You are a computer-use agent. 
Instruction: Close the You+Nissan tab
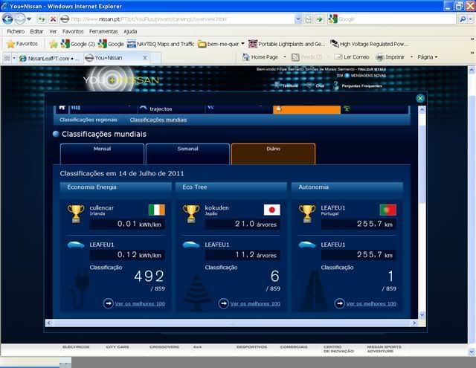coord(145,58)
